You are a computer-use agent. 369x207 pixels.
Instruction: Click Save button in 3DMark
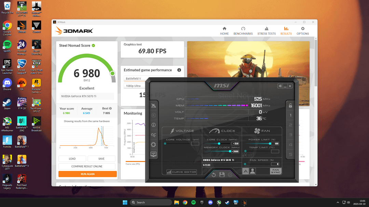(101, 159)
